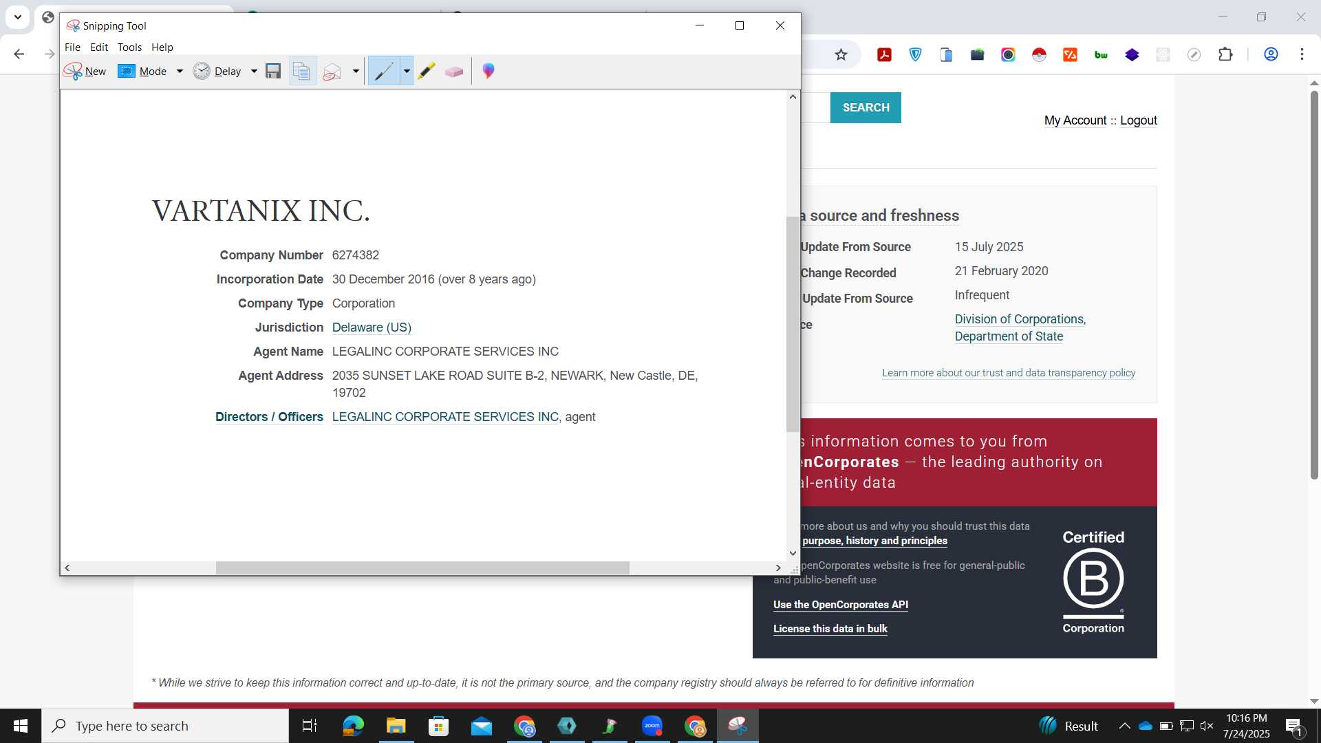Image resolution: width=1321 pixels, height=743 pixels.
Task: Click scroll right arrow in Snipping Tool
Action: point(778,568)
